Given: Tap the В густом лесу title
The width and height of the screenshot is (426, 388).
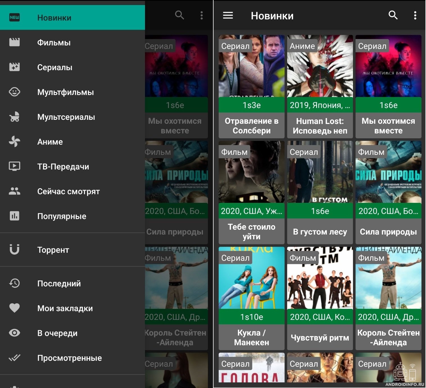Looking at the screenshot, I should 320,232.
